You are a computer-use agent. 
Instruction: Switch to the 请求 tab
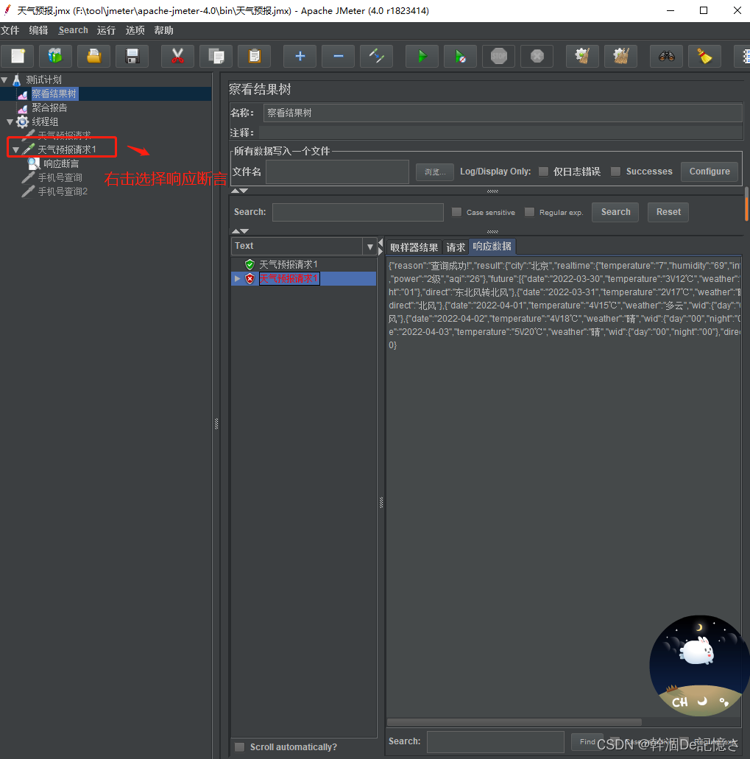[x=456, y=247]
